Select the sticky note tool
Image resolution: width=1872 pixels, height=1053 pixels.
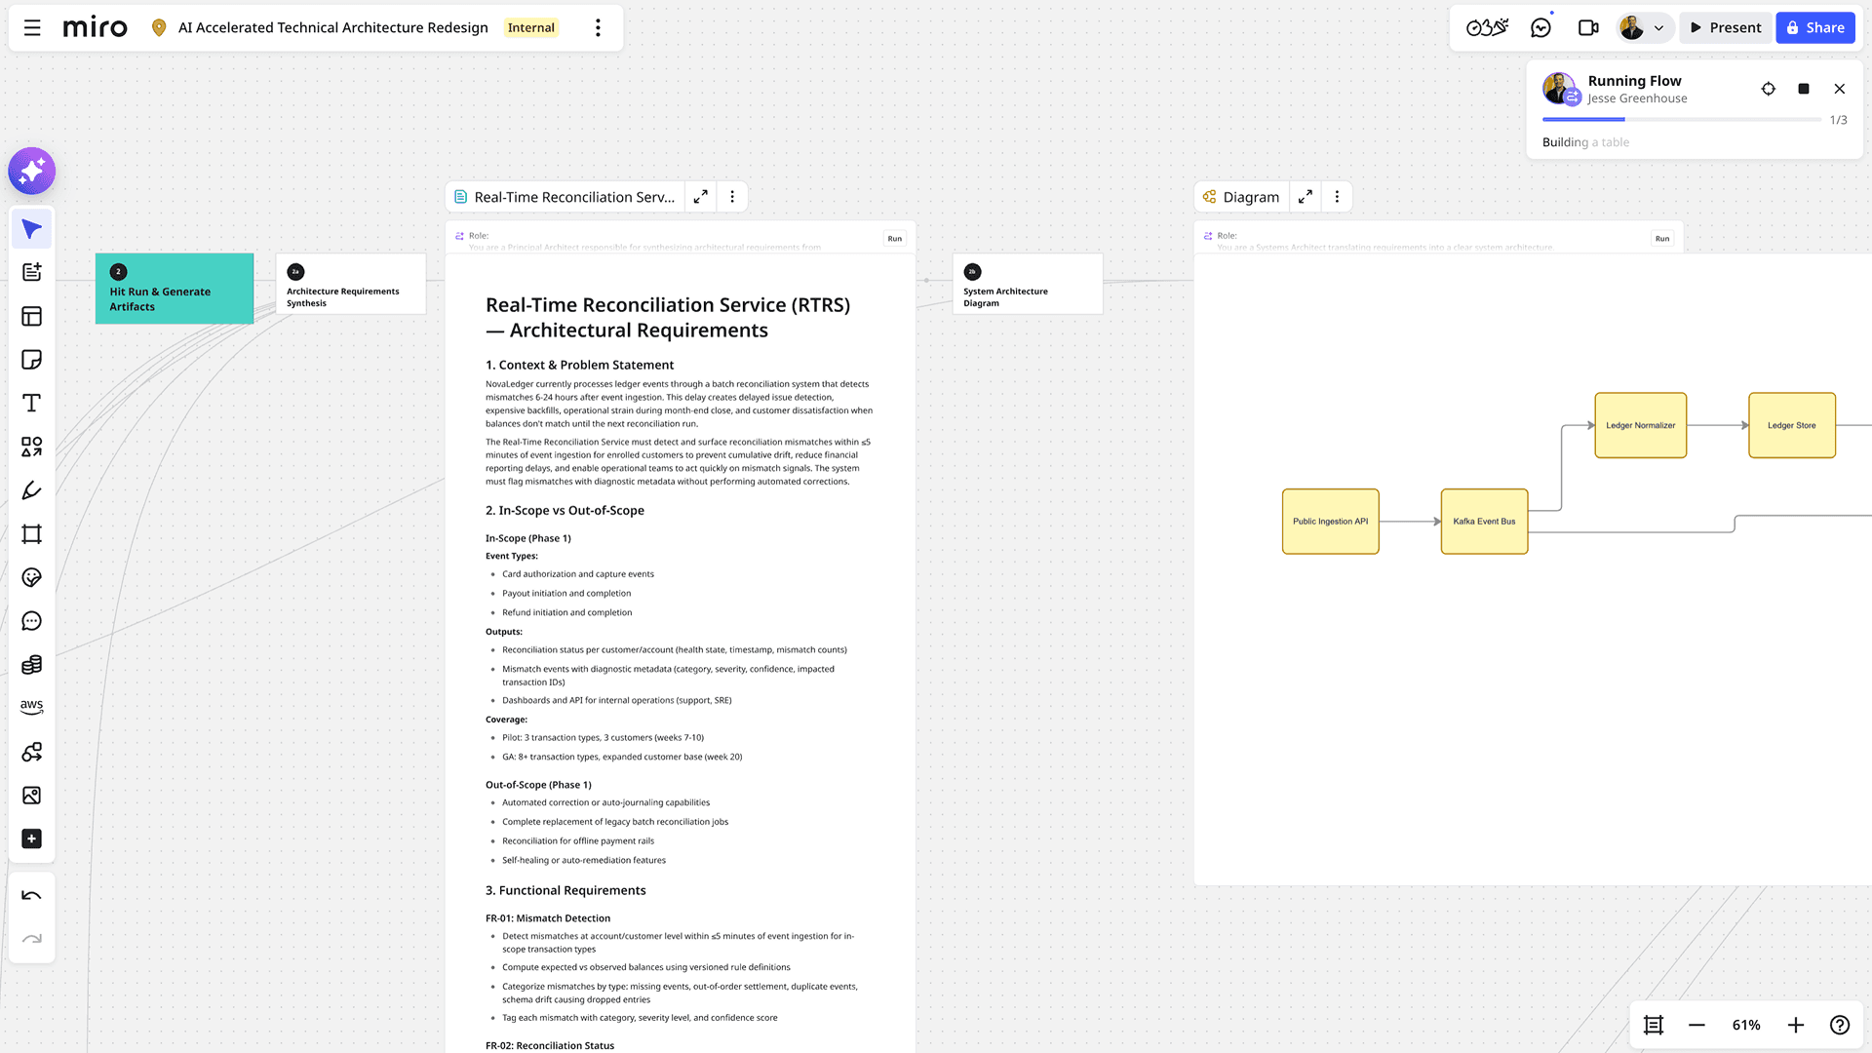click(31, 360)
